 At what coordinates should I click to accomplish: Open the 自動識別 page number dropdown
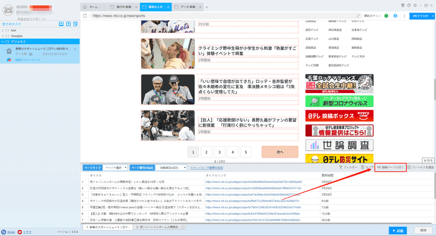click(171, 168)
